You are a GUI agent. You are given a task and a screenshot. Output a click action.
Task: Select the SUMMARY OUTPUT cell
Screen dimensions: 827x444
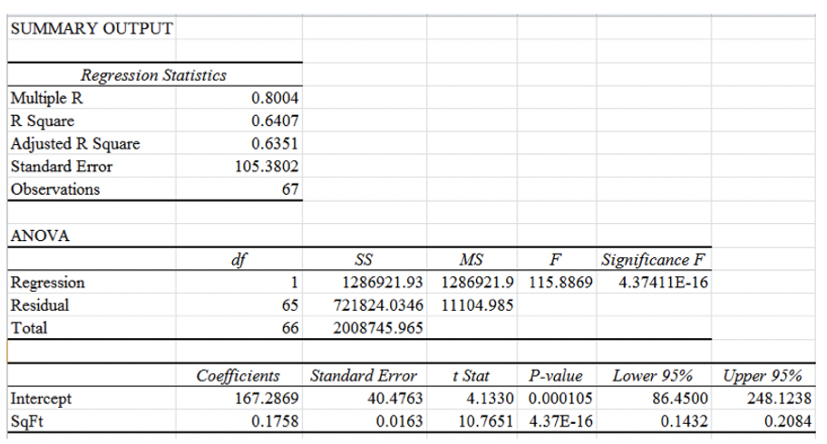[x=92, y=28]
